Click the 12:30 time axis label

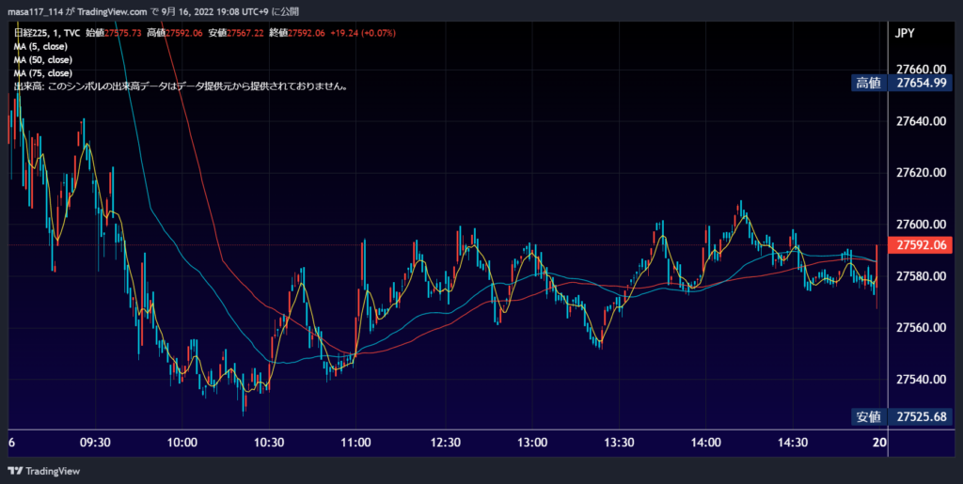pyautogui.click(x=445, y=443)
